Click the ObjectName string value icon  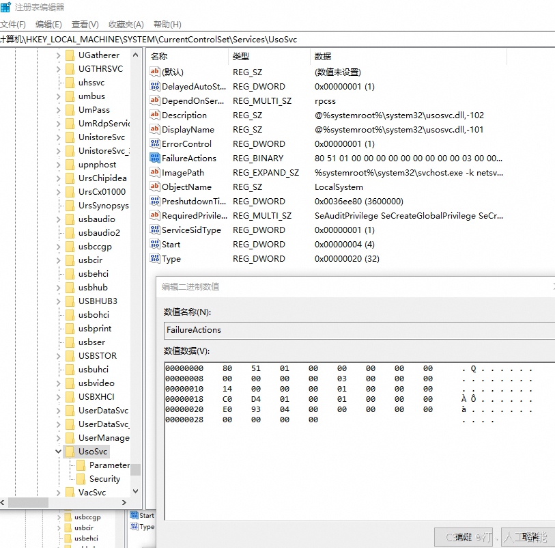pyautogui.click(x=155, y=187)
